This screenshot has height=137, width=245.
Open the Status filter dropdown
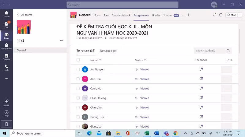point(145,60)
